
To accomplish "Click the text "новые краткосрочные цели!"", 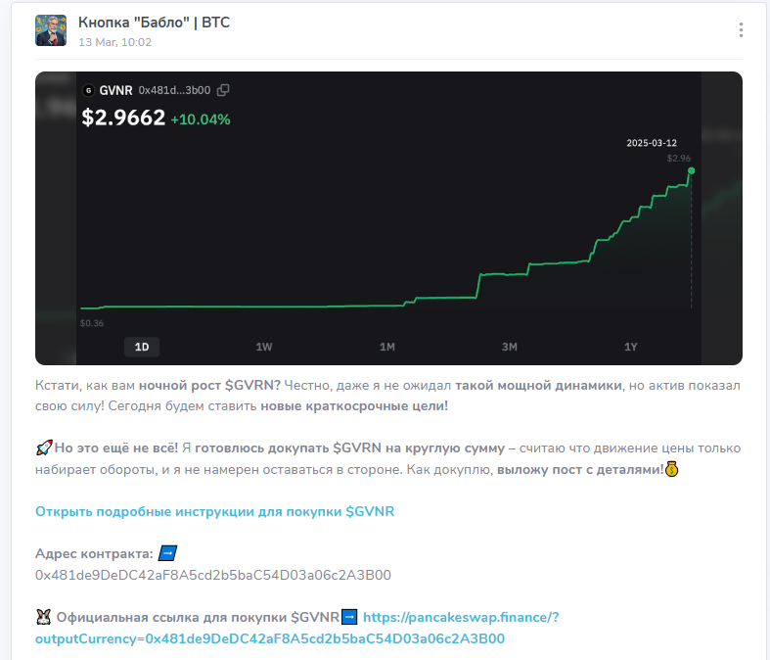I will point(354,406).
